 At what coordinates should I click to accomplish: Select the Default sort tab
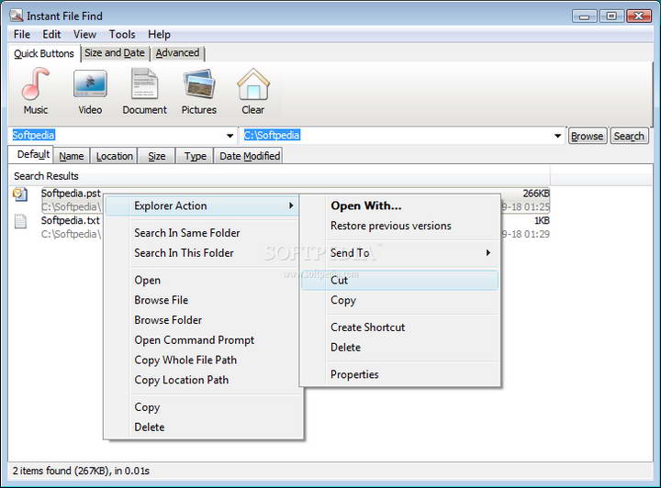point(33,154)
